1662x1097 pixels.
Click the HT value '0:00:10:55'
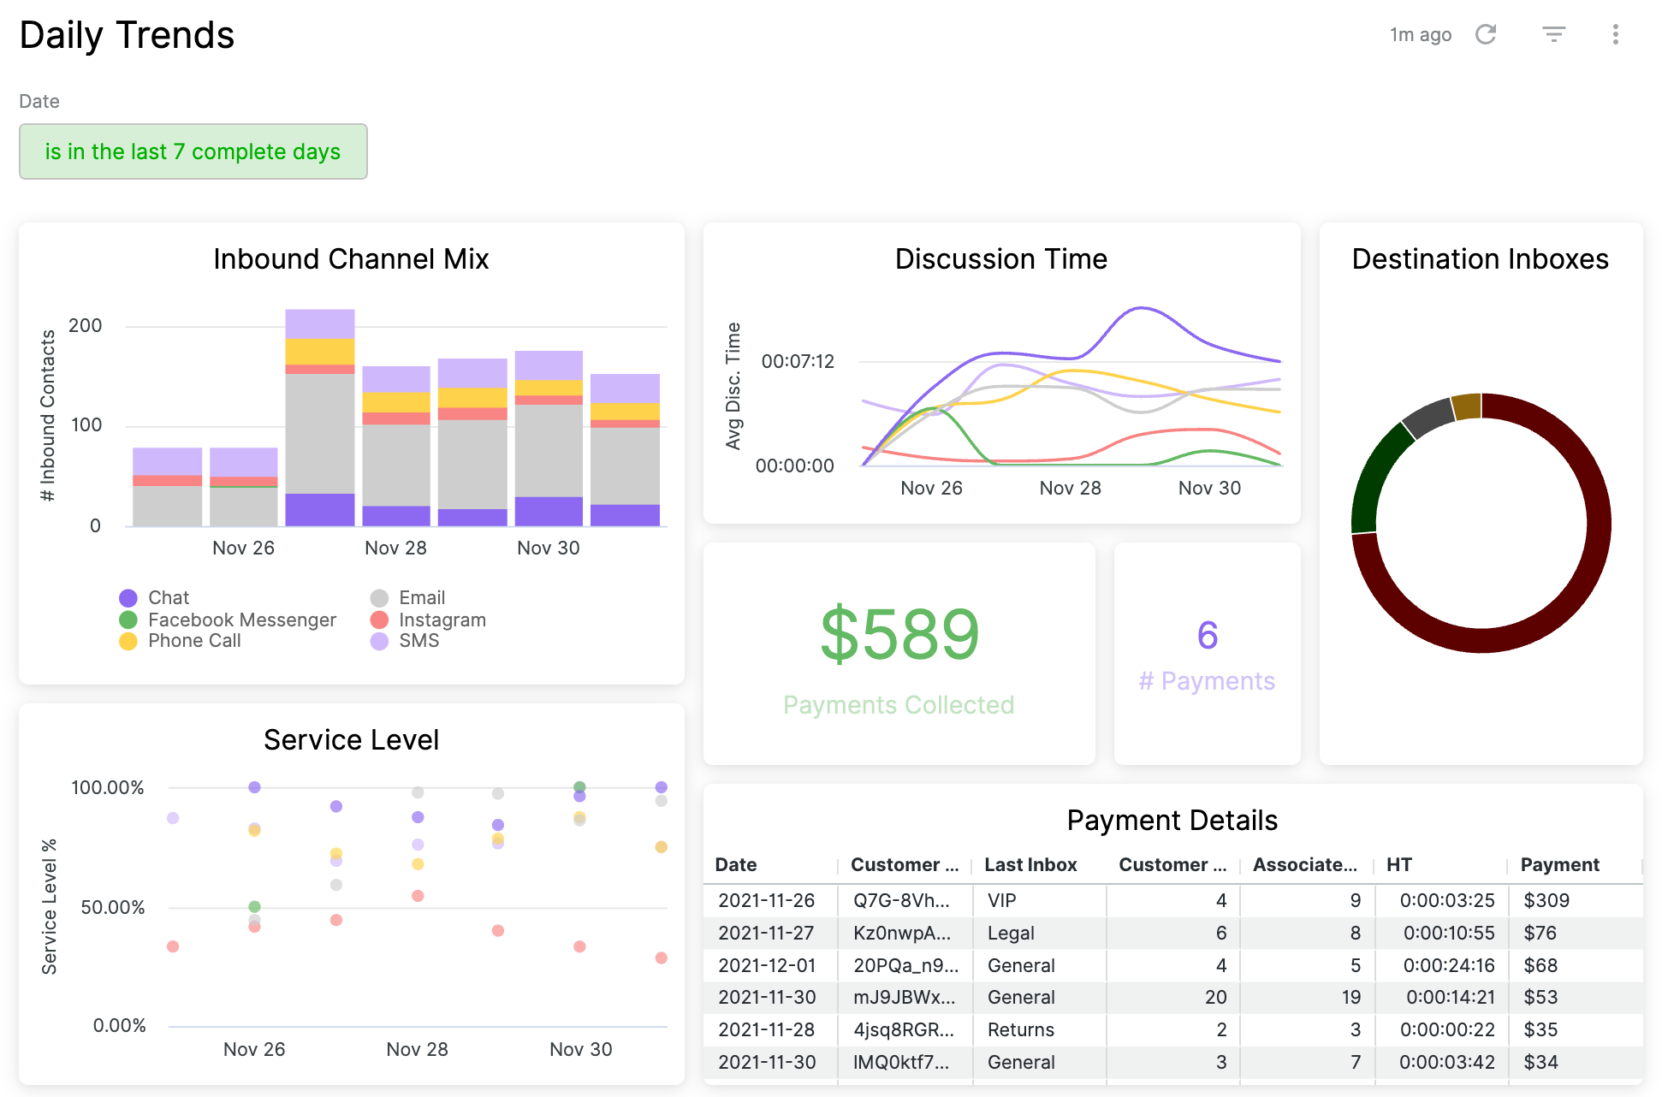(x=1449, y=933)
